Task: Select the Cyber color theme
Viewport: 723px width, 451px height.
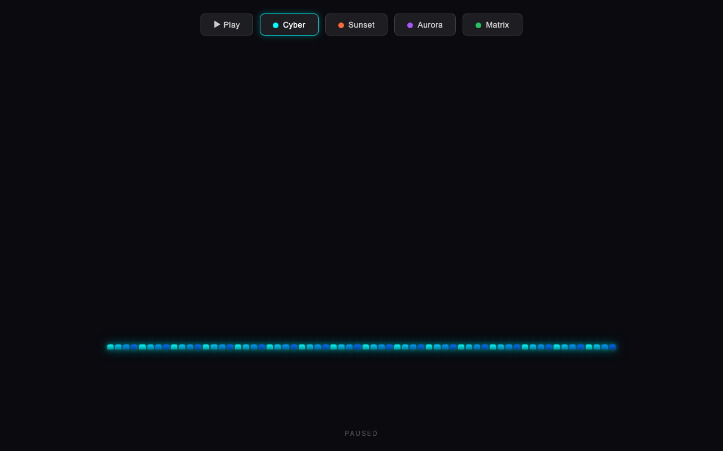Action: coord(289,25)
